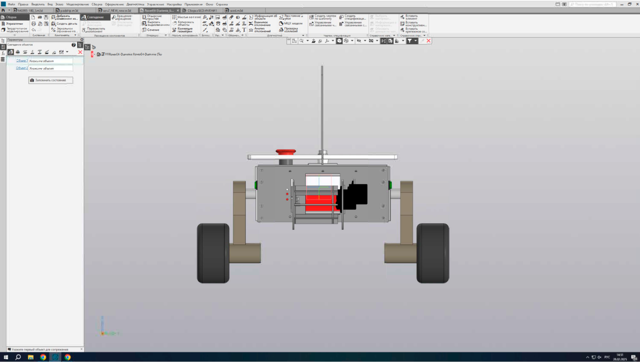
Task: Click the МЦХ модели tool
Action: (x=293, y=24)
